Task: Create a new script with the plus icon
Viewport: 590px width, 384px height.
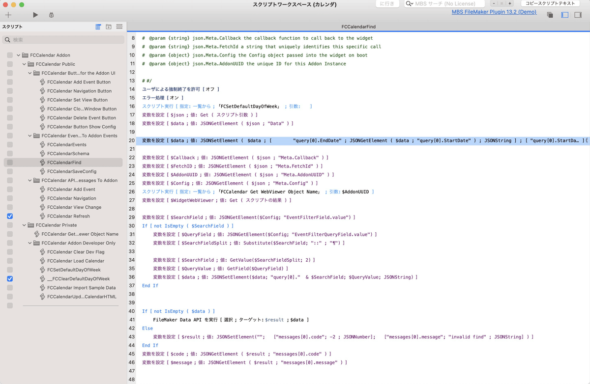Action: coord(8,15)
